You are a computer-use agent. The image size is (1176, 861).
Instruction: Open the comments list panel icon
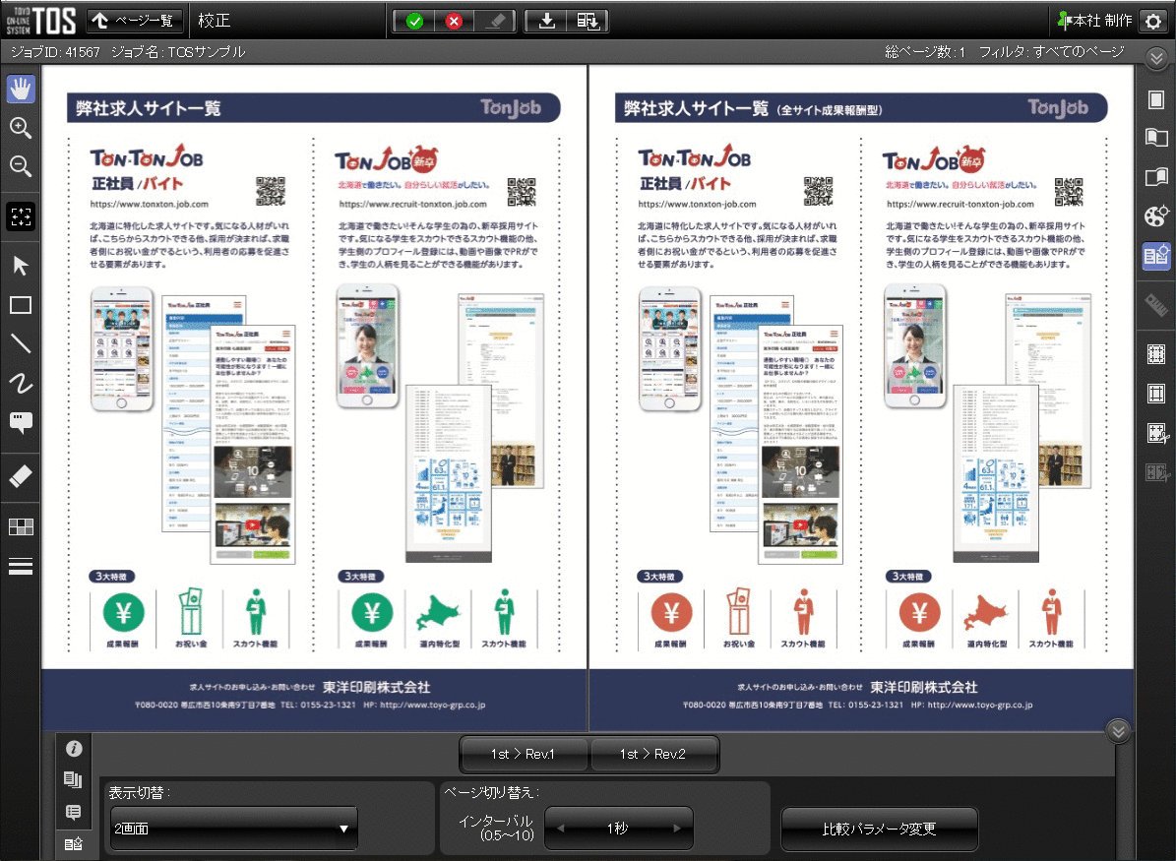[x=73, y=812]
